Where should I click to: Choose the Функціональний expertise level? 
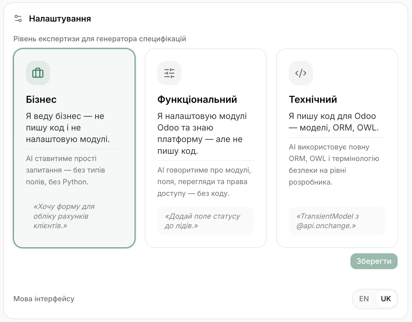point(206,148)
